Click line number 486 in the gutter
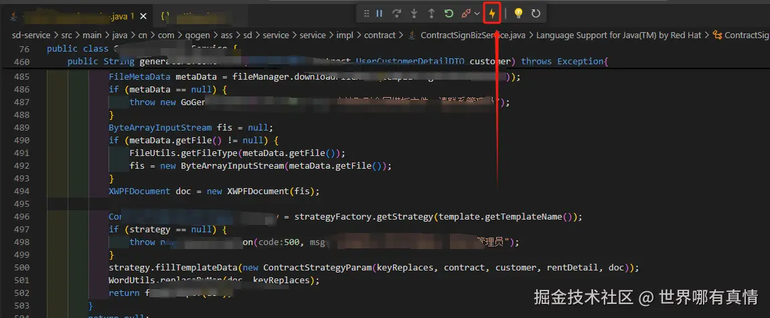The width and height of the screenshot is (770, 318). [22, 90]
